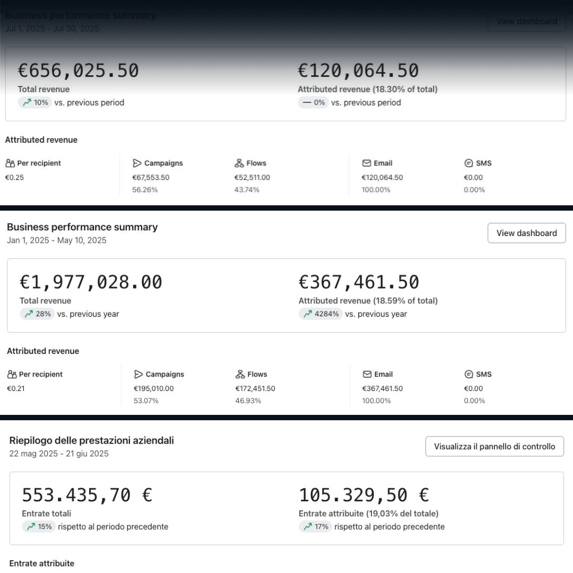This screenshot has height=573, width=573.
Task: Click the €1,977,028.00 total revenue figure
Action: coord(91,282)
